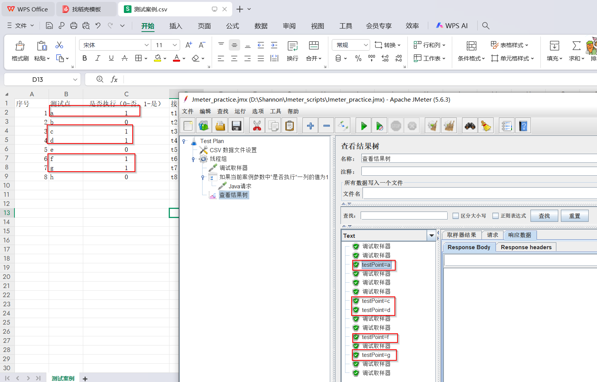Click WPS percent style icon
597x382 pixels.
[x=358, y=58]
